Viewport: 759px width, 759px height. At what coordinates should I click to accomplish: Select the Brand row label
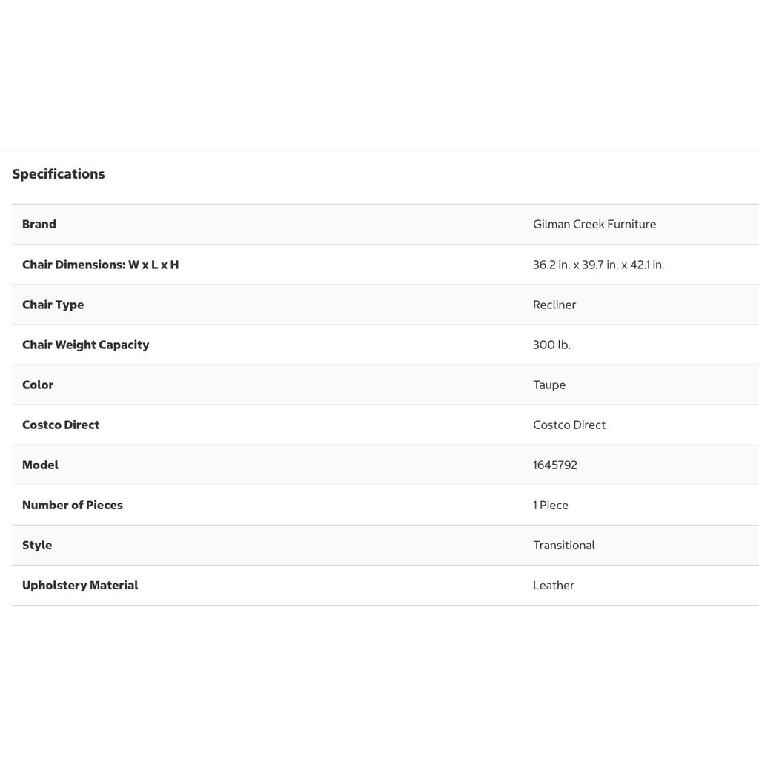(x=39, y=224)
